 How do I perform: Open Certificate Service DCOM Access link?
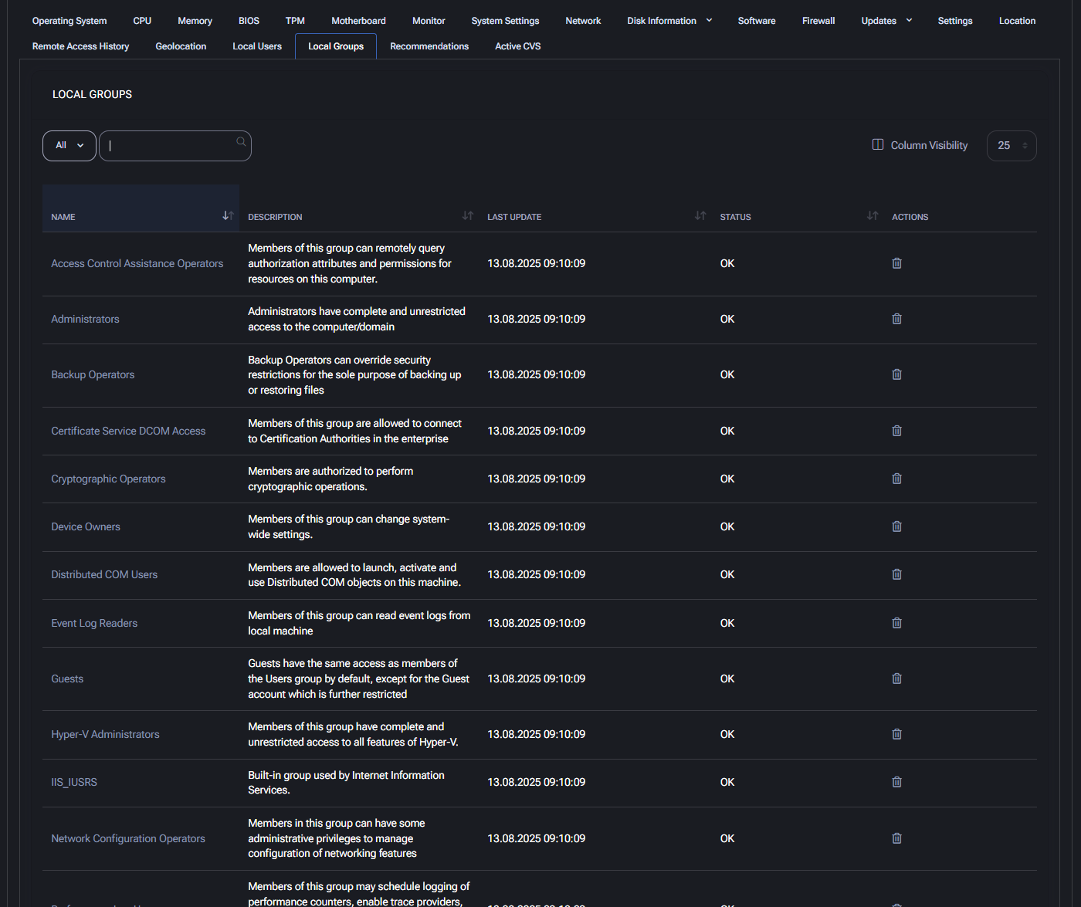[128, 431]
